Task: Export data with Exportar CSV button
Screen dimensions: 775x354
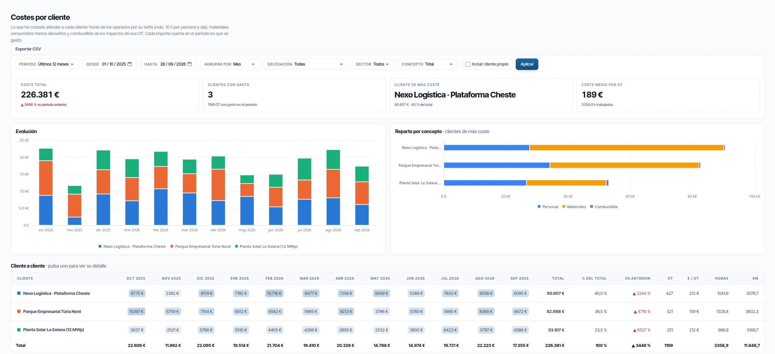Action: point(28,49)
